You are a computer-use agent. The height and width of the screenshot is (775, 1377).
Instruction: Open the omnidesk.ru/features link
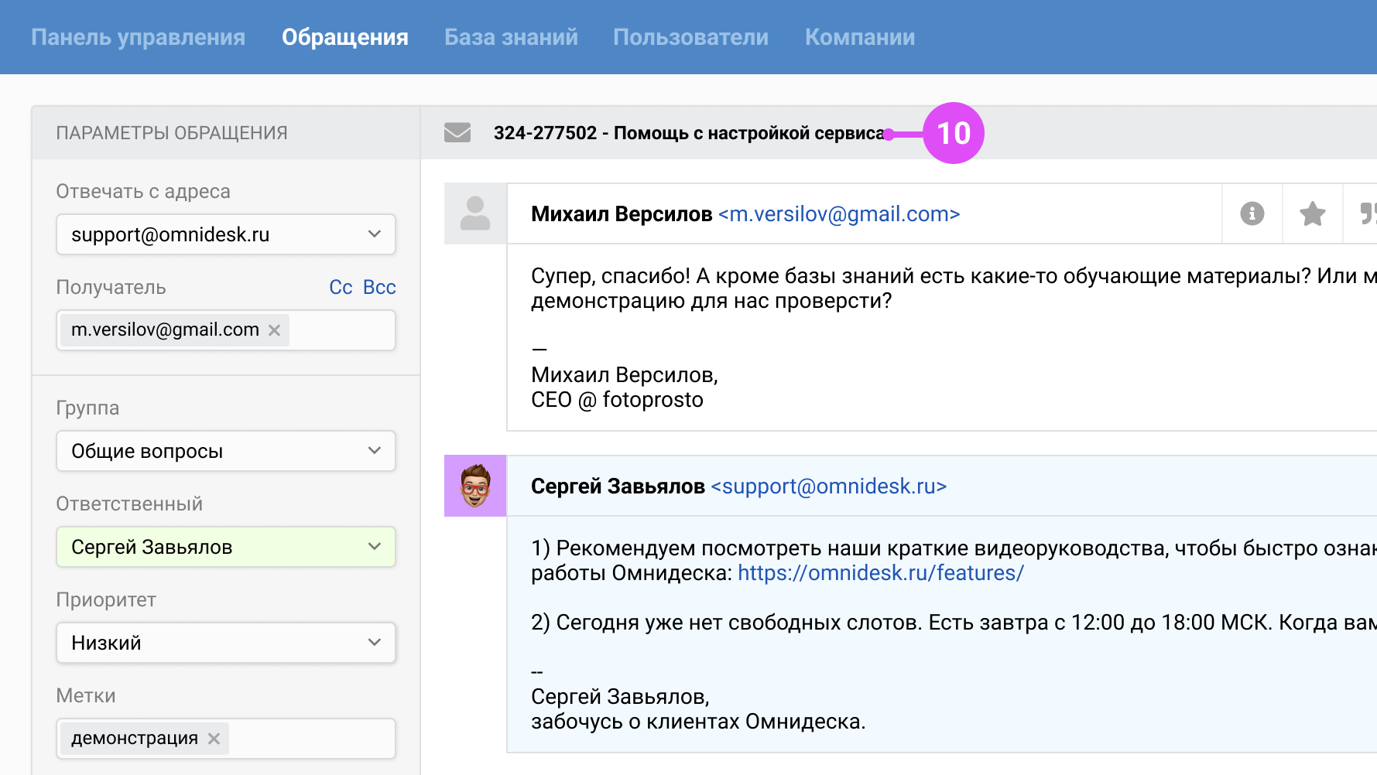[880, 573]
